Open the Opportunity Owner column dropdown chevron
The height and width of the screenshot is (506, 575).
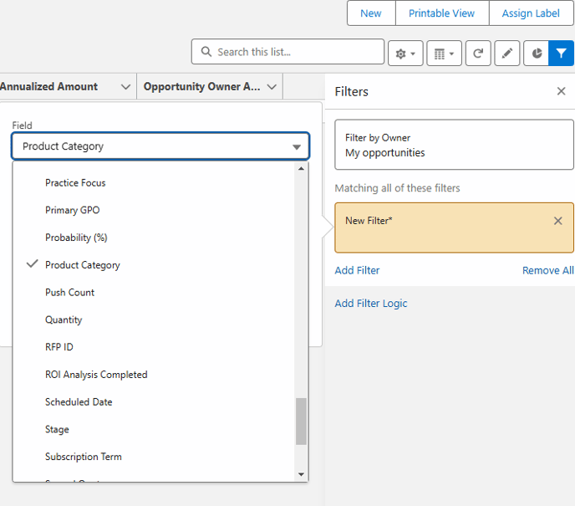272,86
